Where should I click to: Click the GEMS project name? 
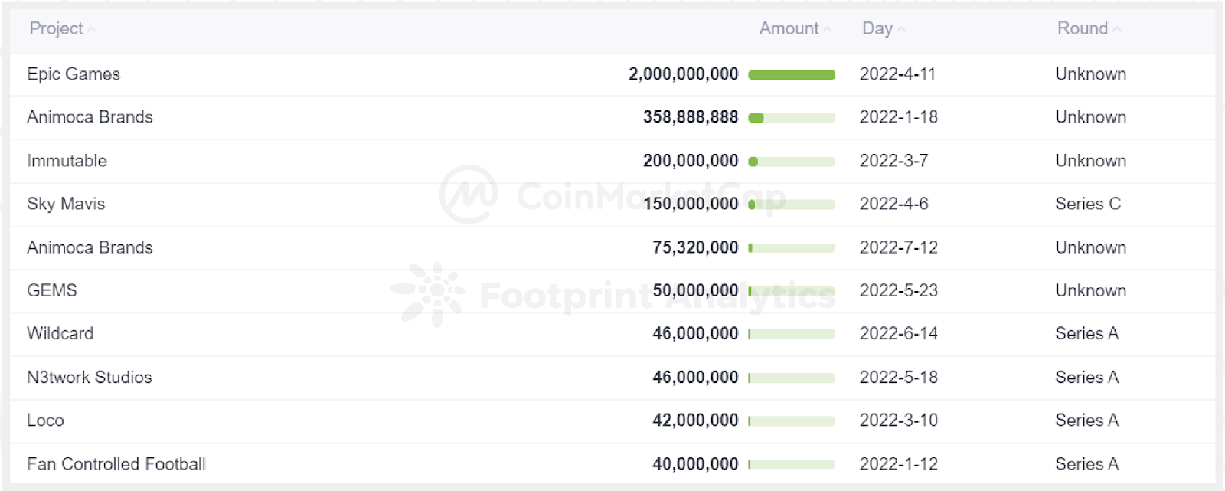tap(52, 290)
